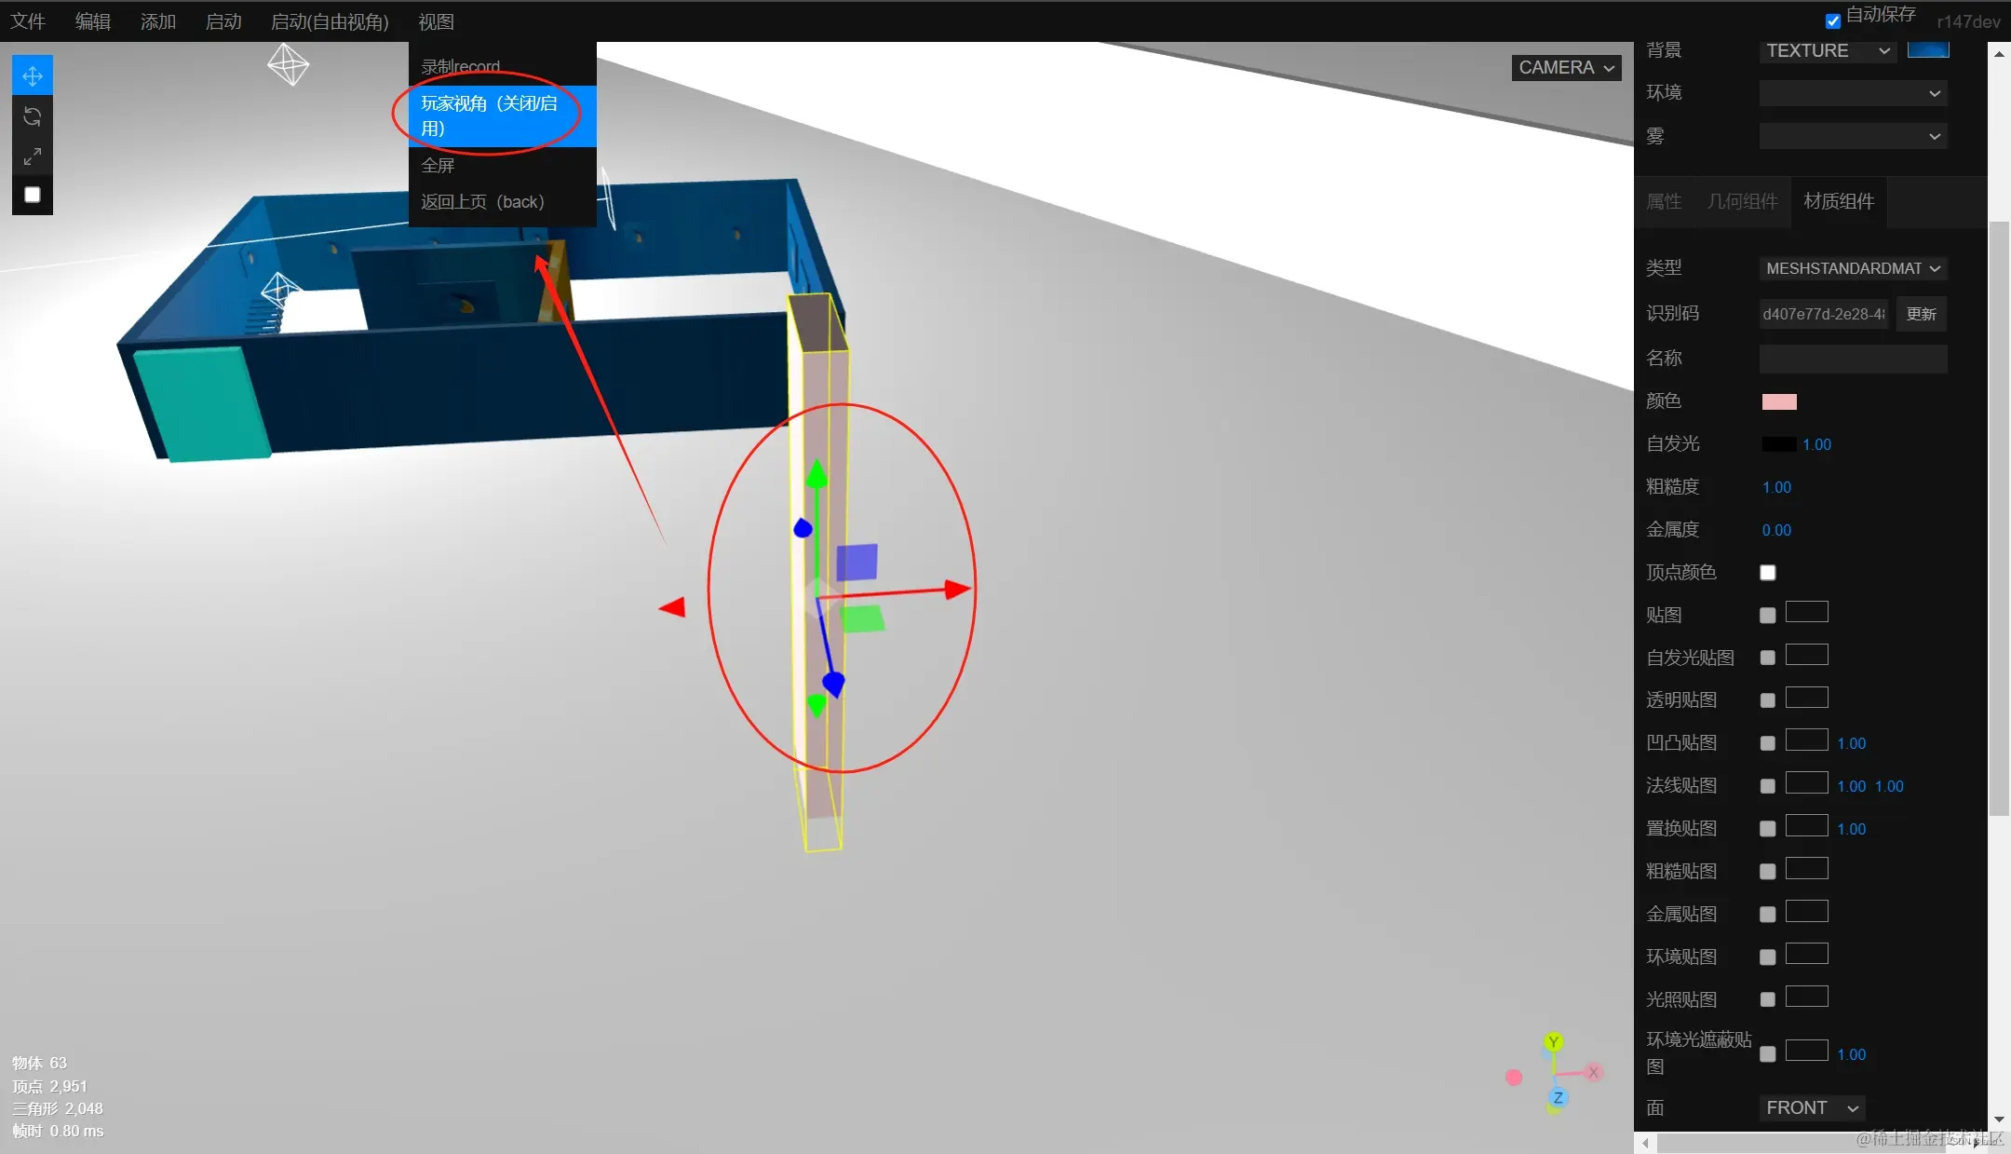Toggle local space checkbox in toolbar
The height and width of the screenshot is (1154, 2011).
pyautogui.click(x=33, y=195)
